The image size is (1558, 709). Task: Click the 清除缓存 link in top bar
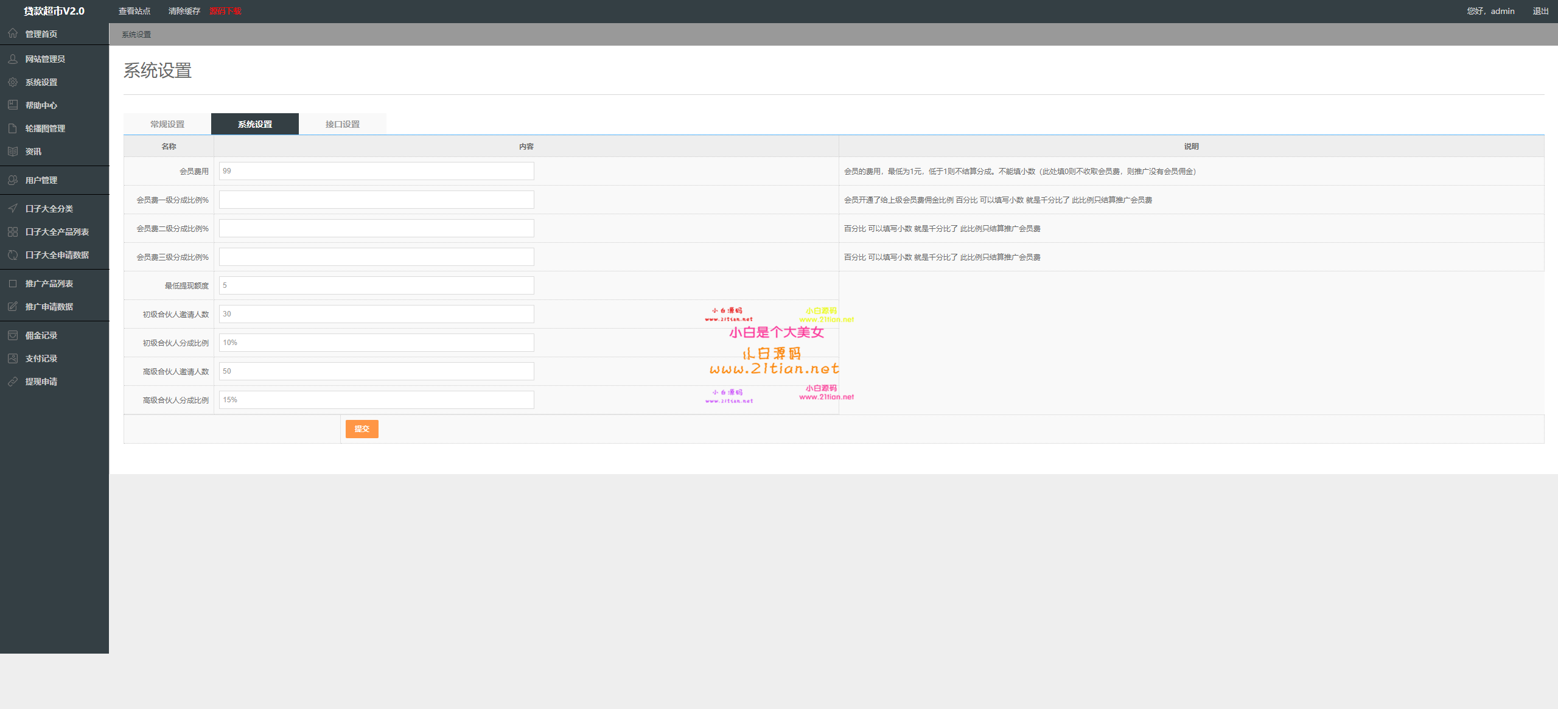184,11
